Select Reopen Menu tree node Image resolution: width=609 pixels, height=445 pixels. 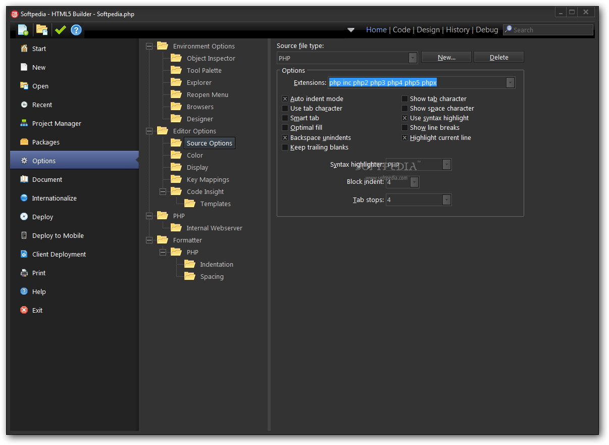208,95
